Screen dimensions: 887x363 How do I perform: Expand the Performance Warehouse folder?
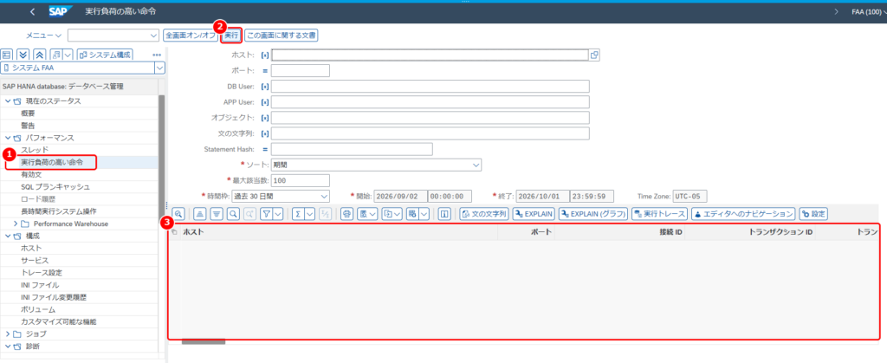click(16, 224)
